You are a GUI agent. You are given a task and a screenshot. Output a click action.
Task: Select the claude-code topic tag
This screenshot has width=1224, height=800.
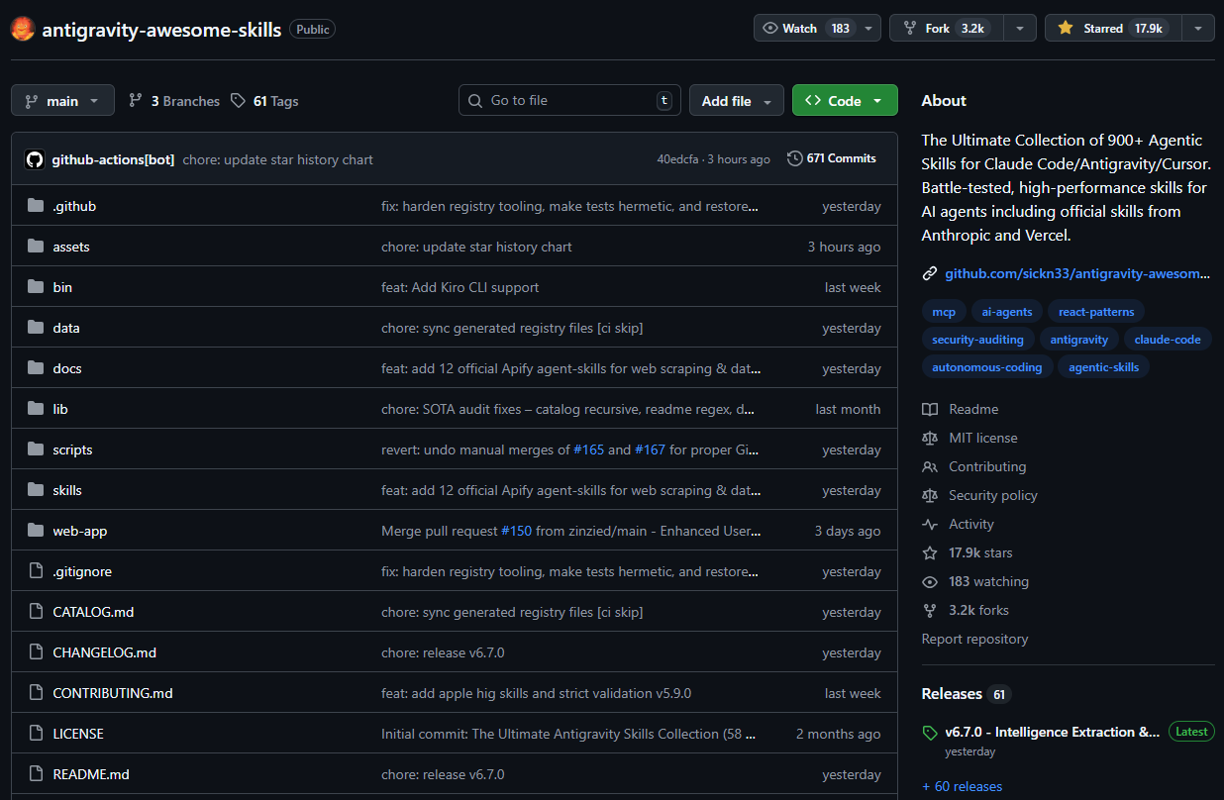pos(1168,340)
